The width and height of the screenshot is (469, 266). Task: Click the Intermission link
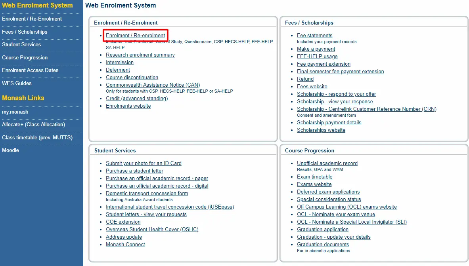[x=120, y=63]
